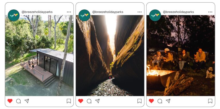Image resolution: width=220 pixels, height=109 pixels.
Task: Click the profile avatar on campfire post
Action: (155, 15)
